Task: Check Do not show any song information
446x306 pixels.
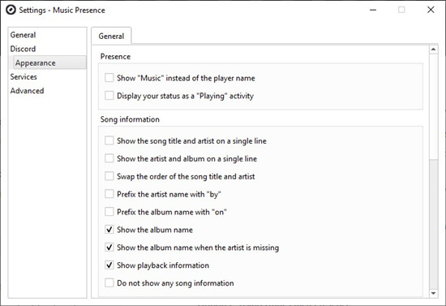Action: (x=109, y=282)
